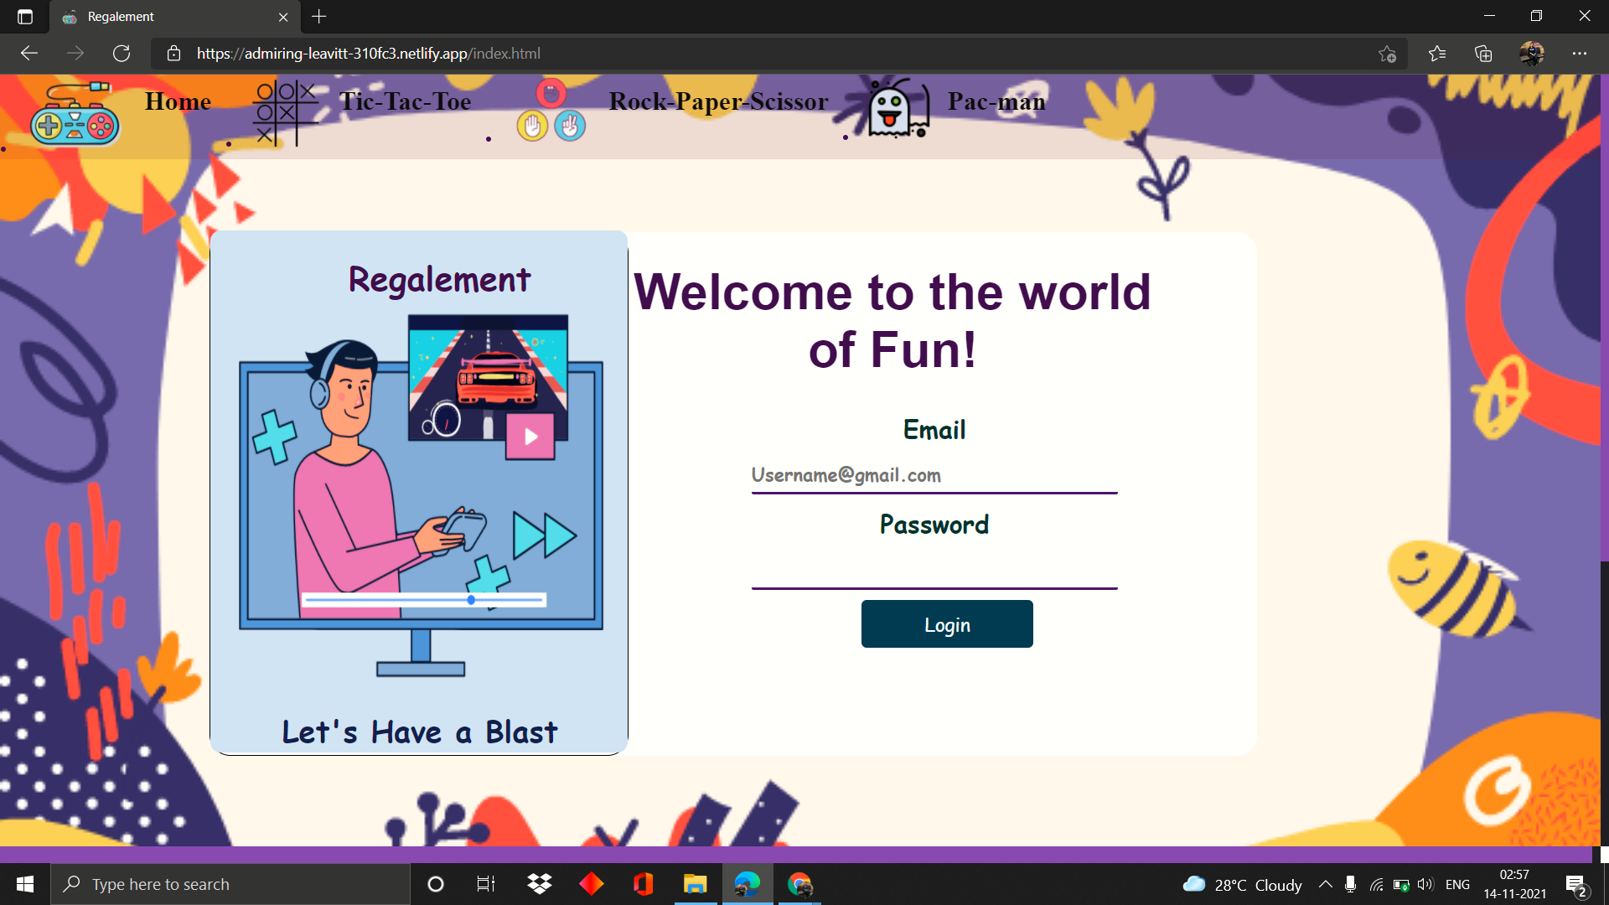
Task: Click the Pac-man ghost icon
Action: [896, 110]
